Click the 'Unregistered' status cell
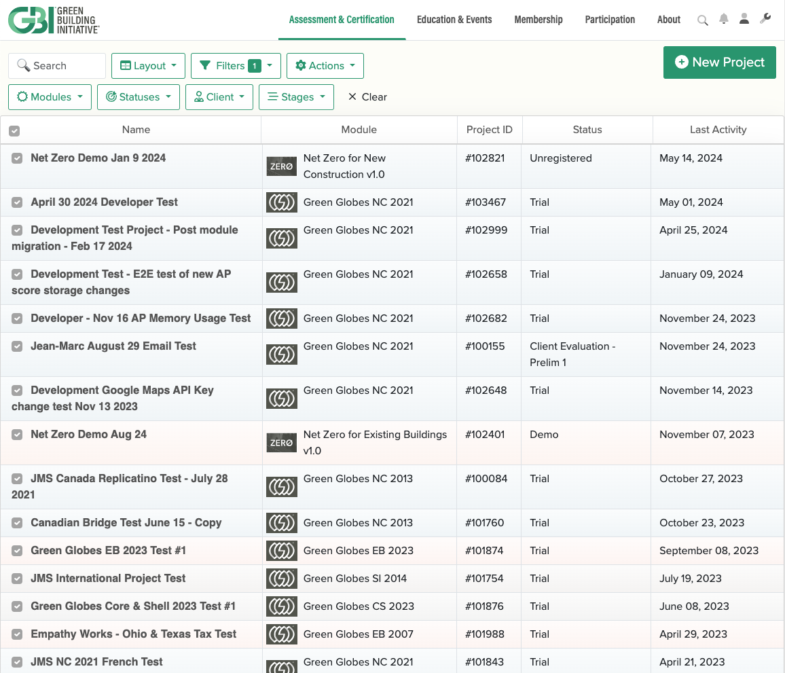Screen dimensions: 785x673 tap(561, 158)
